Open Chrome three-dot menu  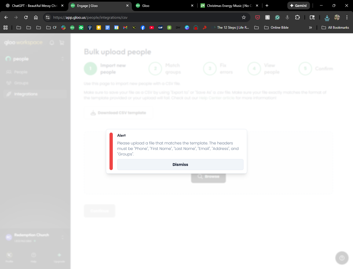click(x=347, y=17)
